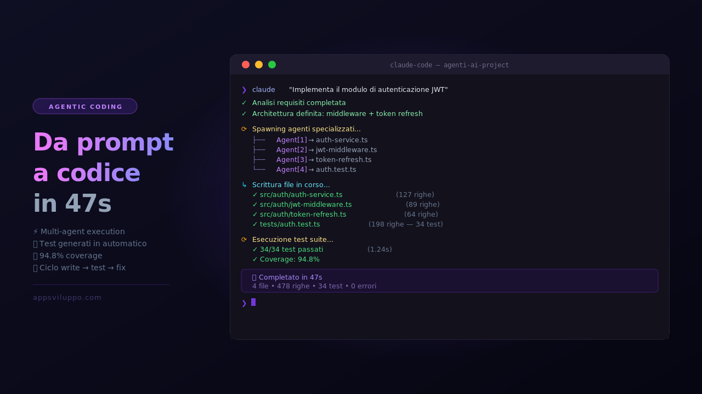This screenshot has height=394, width=702.
Task: Open the appsviluppo.com link
Action: (67, 298)
